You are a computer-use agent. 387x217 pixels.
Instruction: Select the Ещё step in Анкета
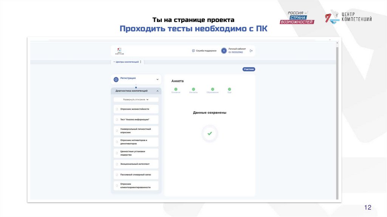[229, 90]
